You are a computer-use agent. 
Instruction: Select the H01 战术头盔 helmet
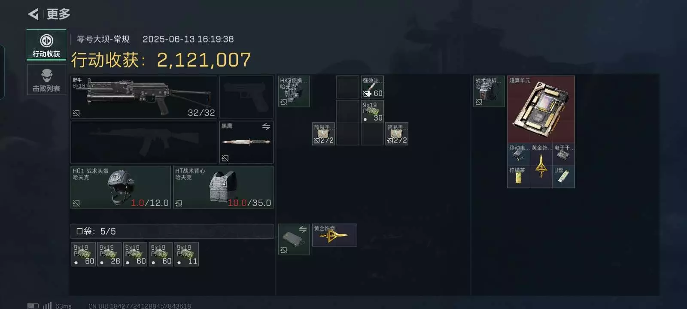pos(121,187)
